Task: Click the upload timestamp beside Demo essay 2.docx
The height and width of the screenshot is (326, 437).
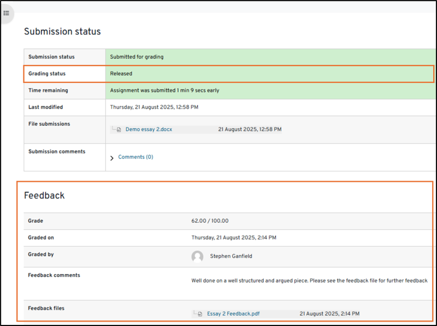Action: click(x=250, y=130)
